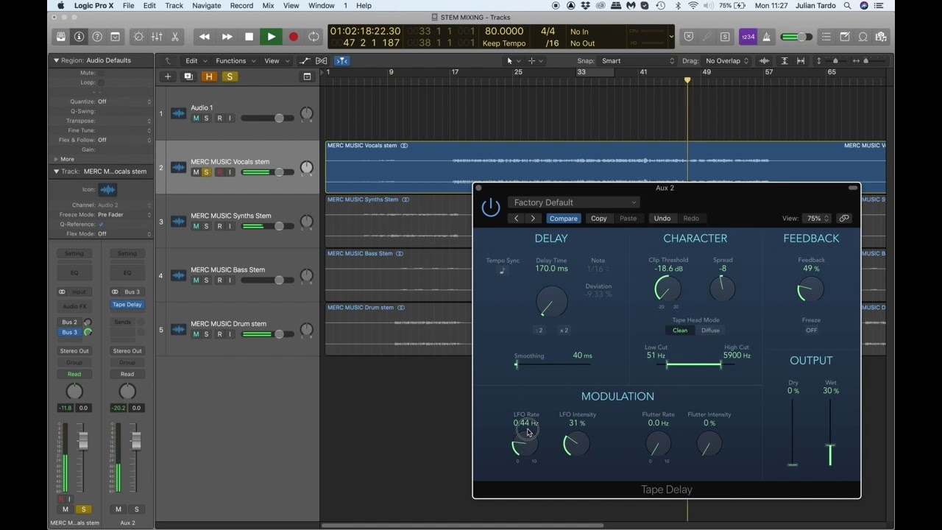Image resolution: width=942 pixels, height=530 pixels.
Task: Open Smart Controls in toolbar
Action: pyautogui.click(x=138, y=37)
